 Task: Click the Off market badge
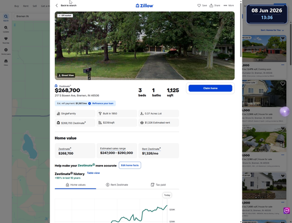tap(65, 16)
